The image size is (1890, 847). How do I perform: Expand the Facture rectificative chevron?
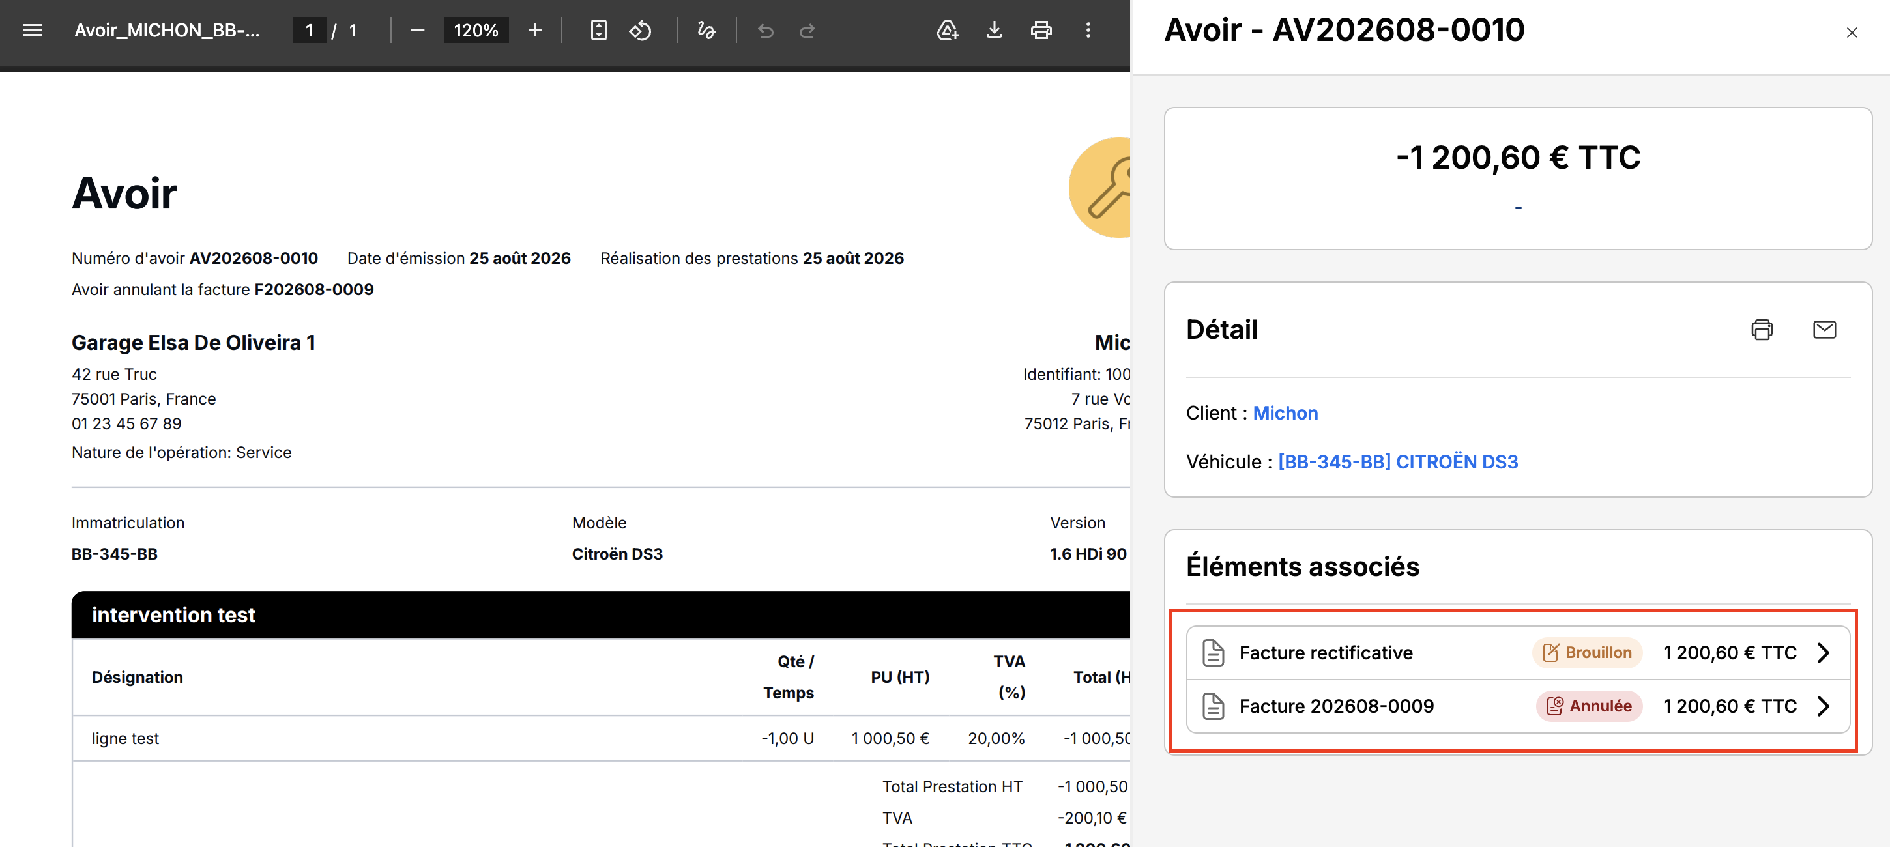click(x=1824, y=653)
